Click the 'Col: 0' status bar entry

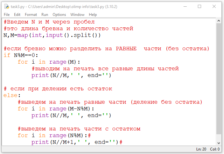(x=215, y=149)
